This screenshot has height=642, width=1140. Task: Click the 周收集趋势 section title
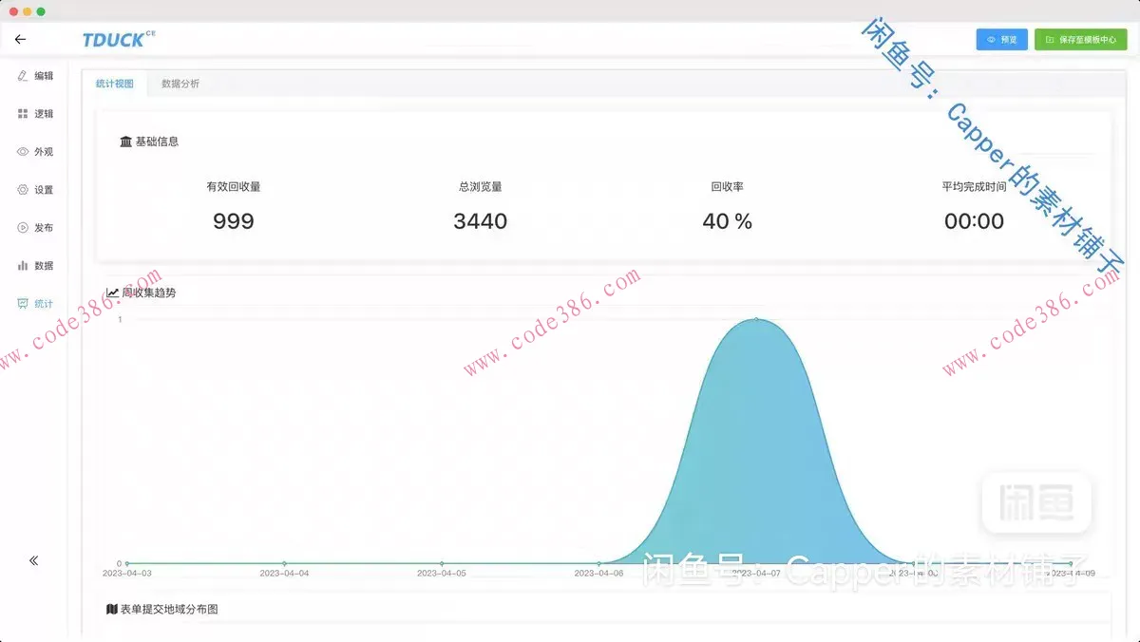point(149,293)
